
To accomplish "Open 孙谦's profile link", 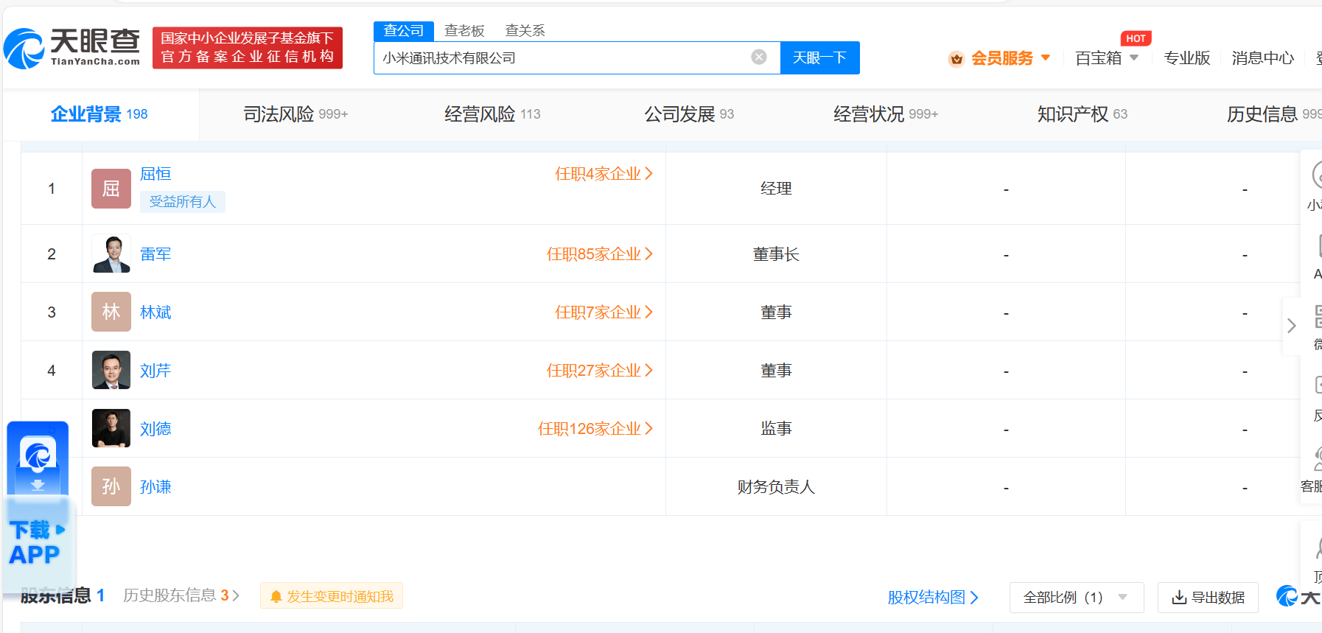I will pyautogui.click(x=155, y=487).
